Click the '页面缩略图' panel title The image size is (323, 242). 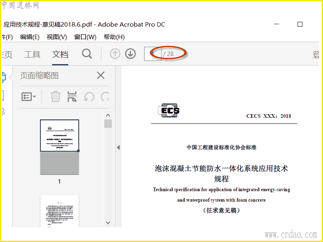click(x=39, y=75)
